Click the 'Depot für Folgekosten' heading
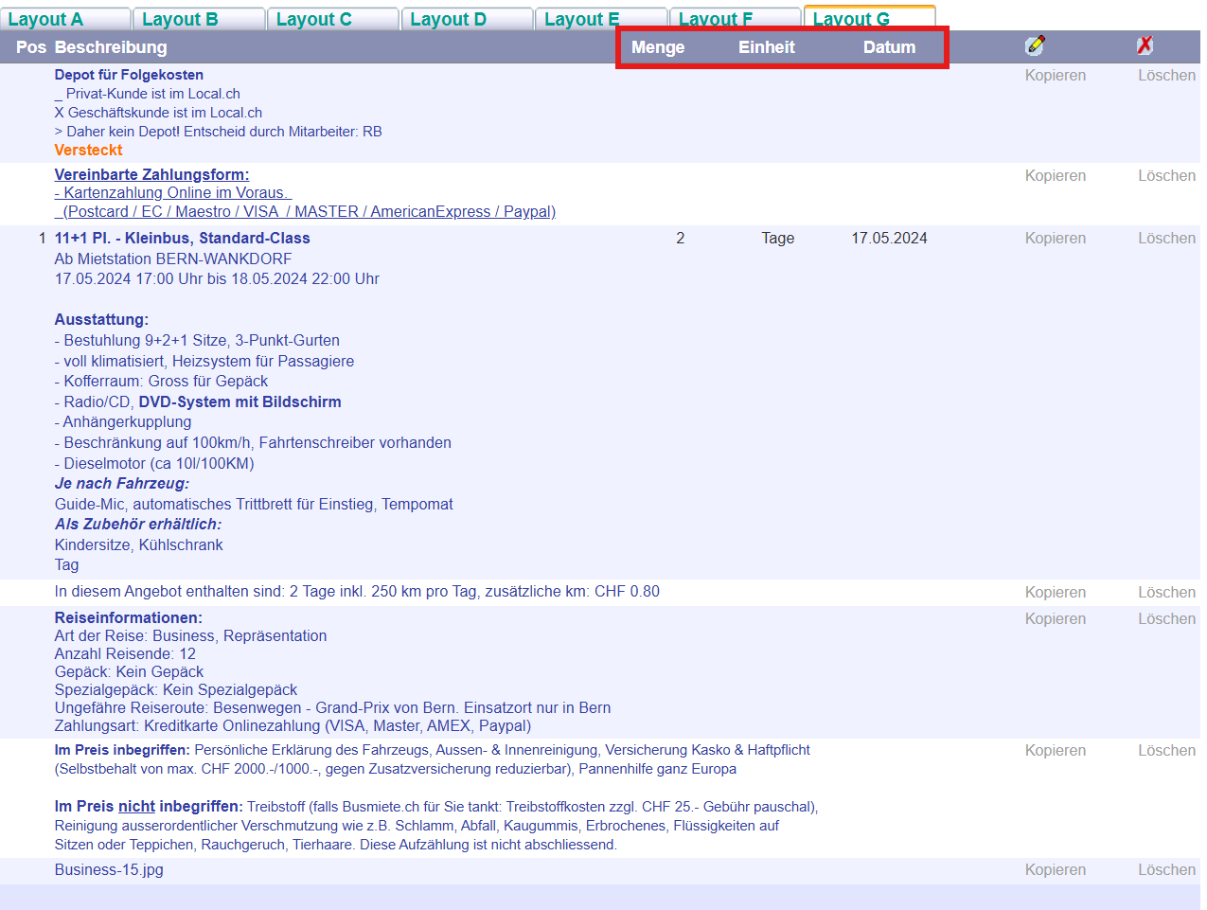This screenshot has width=1207, height=910. coord(129,75)
